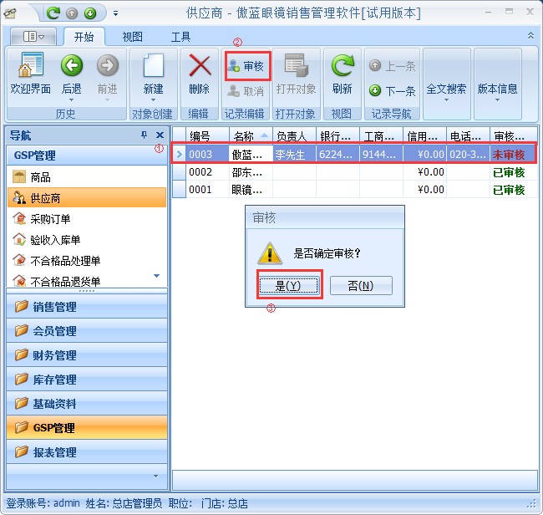Click the green 刷新 refresh icon

point(342,67)
